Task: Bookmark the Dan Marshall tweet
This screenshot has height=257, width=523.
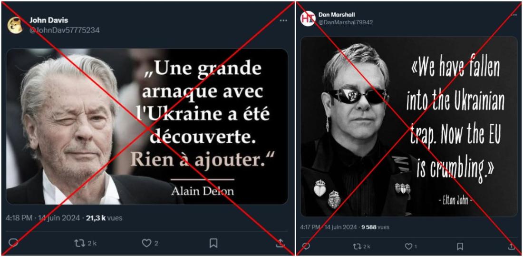Action: 460,247
